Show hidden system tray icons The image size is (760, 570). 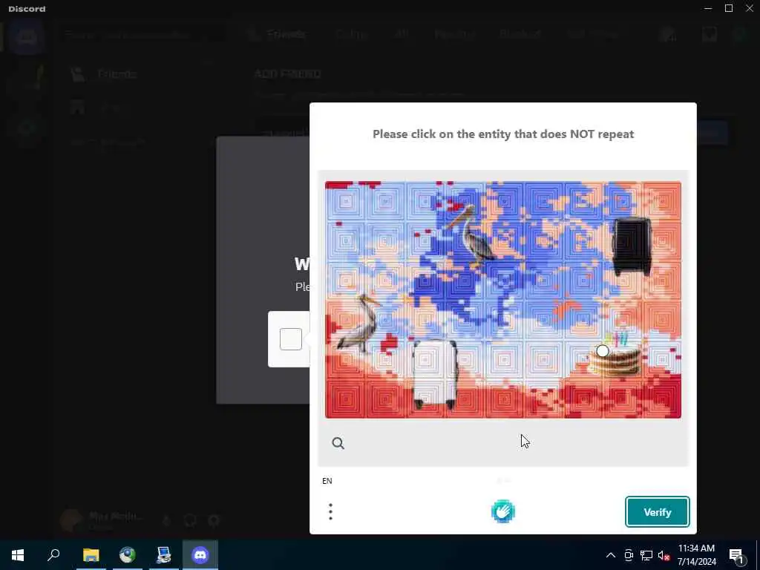[x=611, y=555]
